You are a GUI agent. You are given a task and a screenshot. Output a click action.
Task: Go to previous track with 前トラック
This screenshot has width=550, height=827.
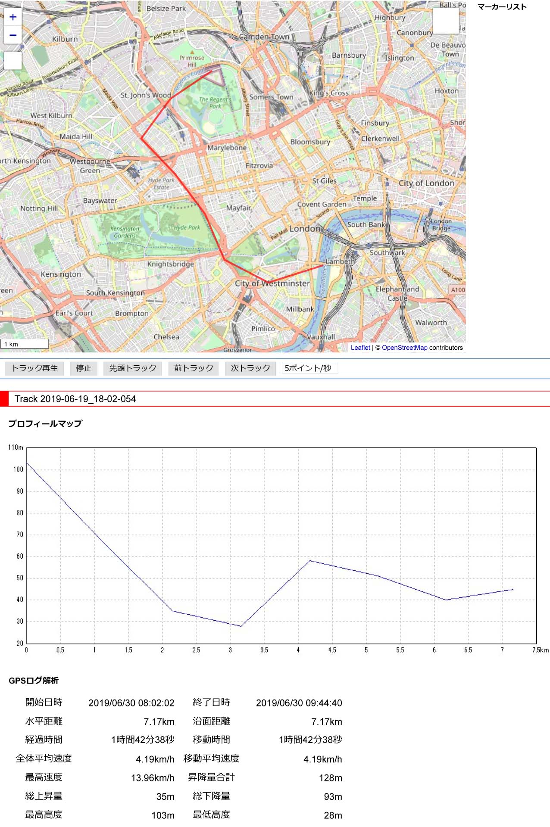click(194, 368)
